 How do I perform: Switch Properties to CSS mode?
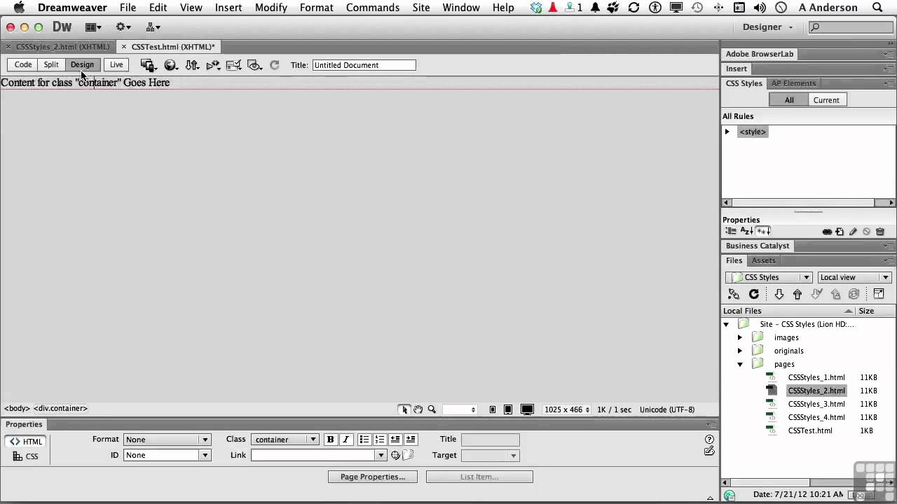coord(26,456)
